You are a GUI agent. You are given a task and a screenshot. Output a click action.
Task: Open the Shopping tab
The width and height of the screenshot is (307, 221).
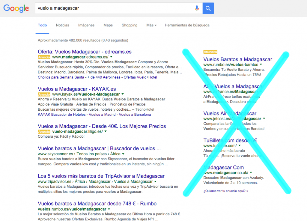(x=130, y=25)
